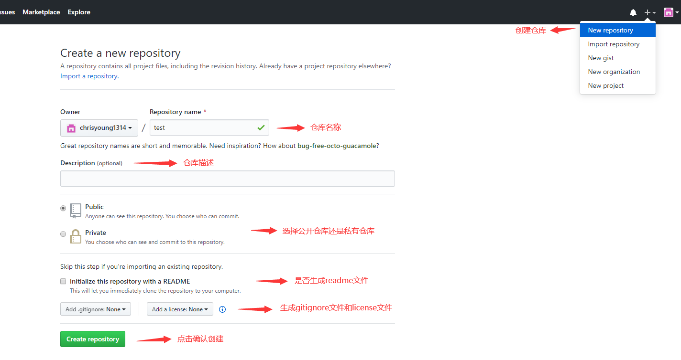The width and height of the screenshot is (681, 360).
Task: Choose New organization from the menu
Action: pos(618,72)
